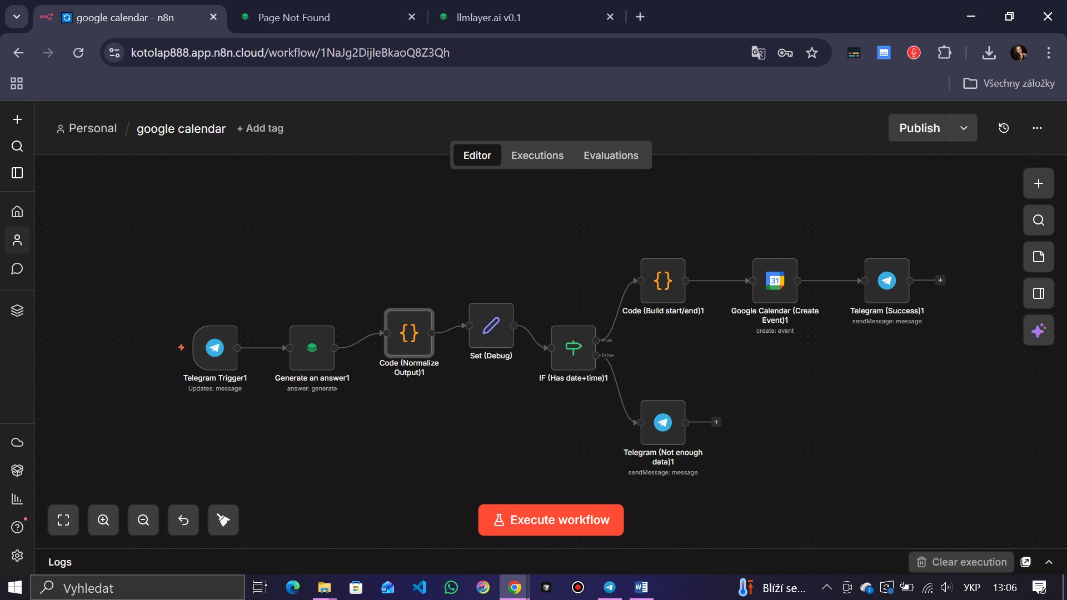Open WhatsApp from the taskbar
The height and width of the screenshot is (600, 1067).
point(451,587)
